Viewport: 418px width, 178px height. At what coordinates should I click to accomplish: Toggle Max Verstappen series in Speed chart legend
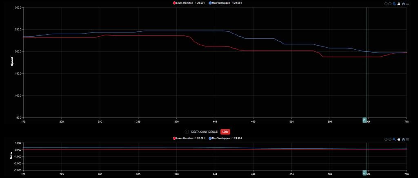[x=225, y=3]
